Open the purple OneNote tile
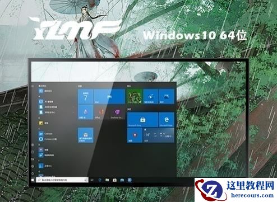This screenshot has width=277, height=202. (117, 112)
